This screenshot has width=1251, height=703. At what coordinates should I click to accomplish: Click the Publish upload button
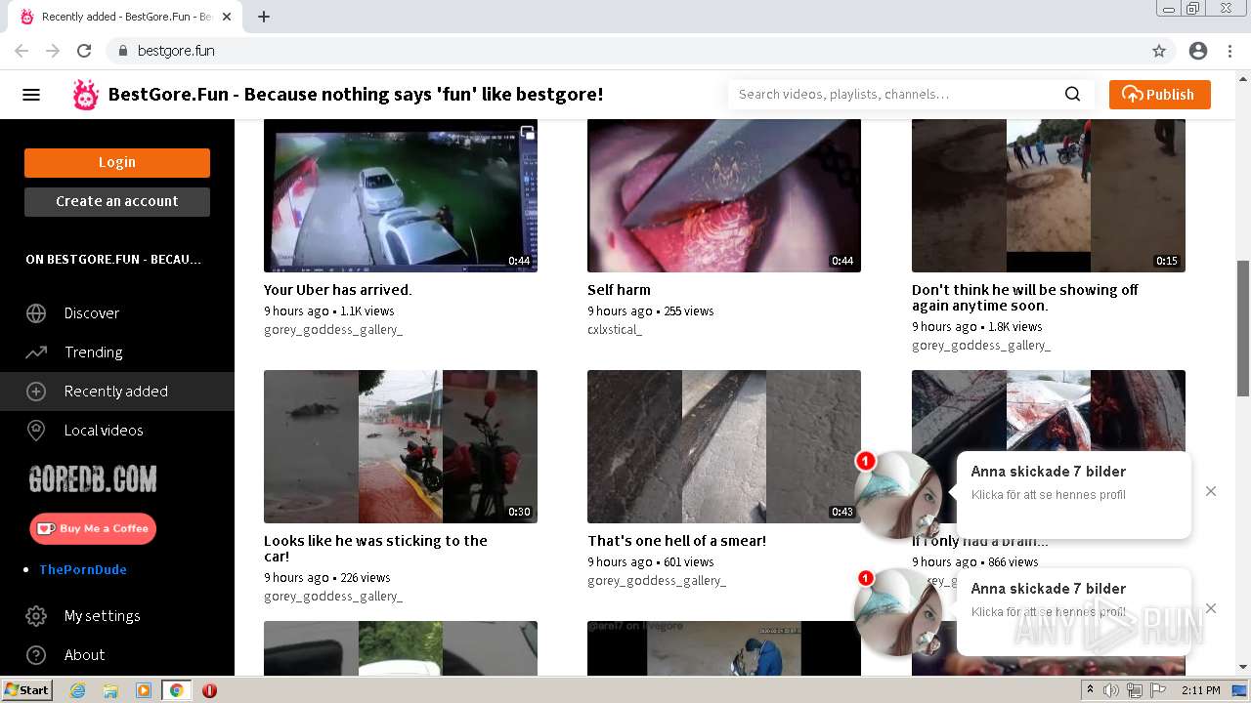click(x=1160, y=95)
